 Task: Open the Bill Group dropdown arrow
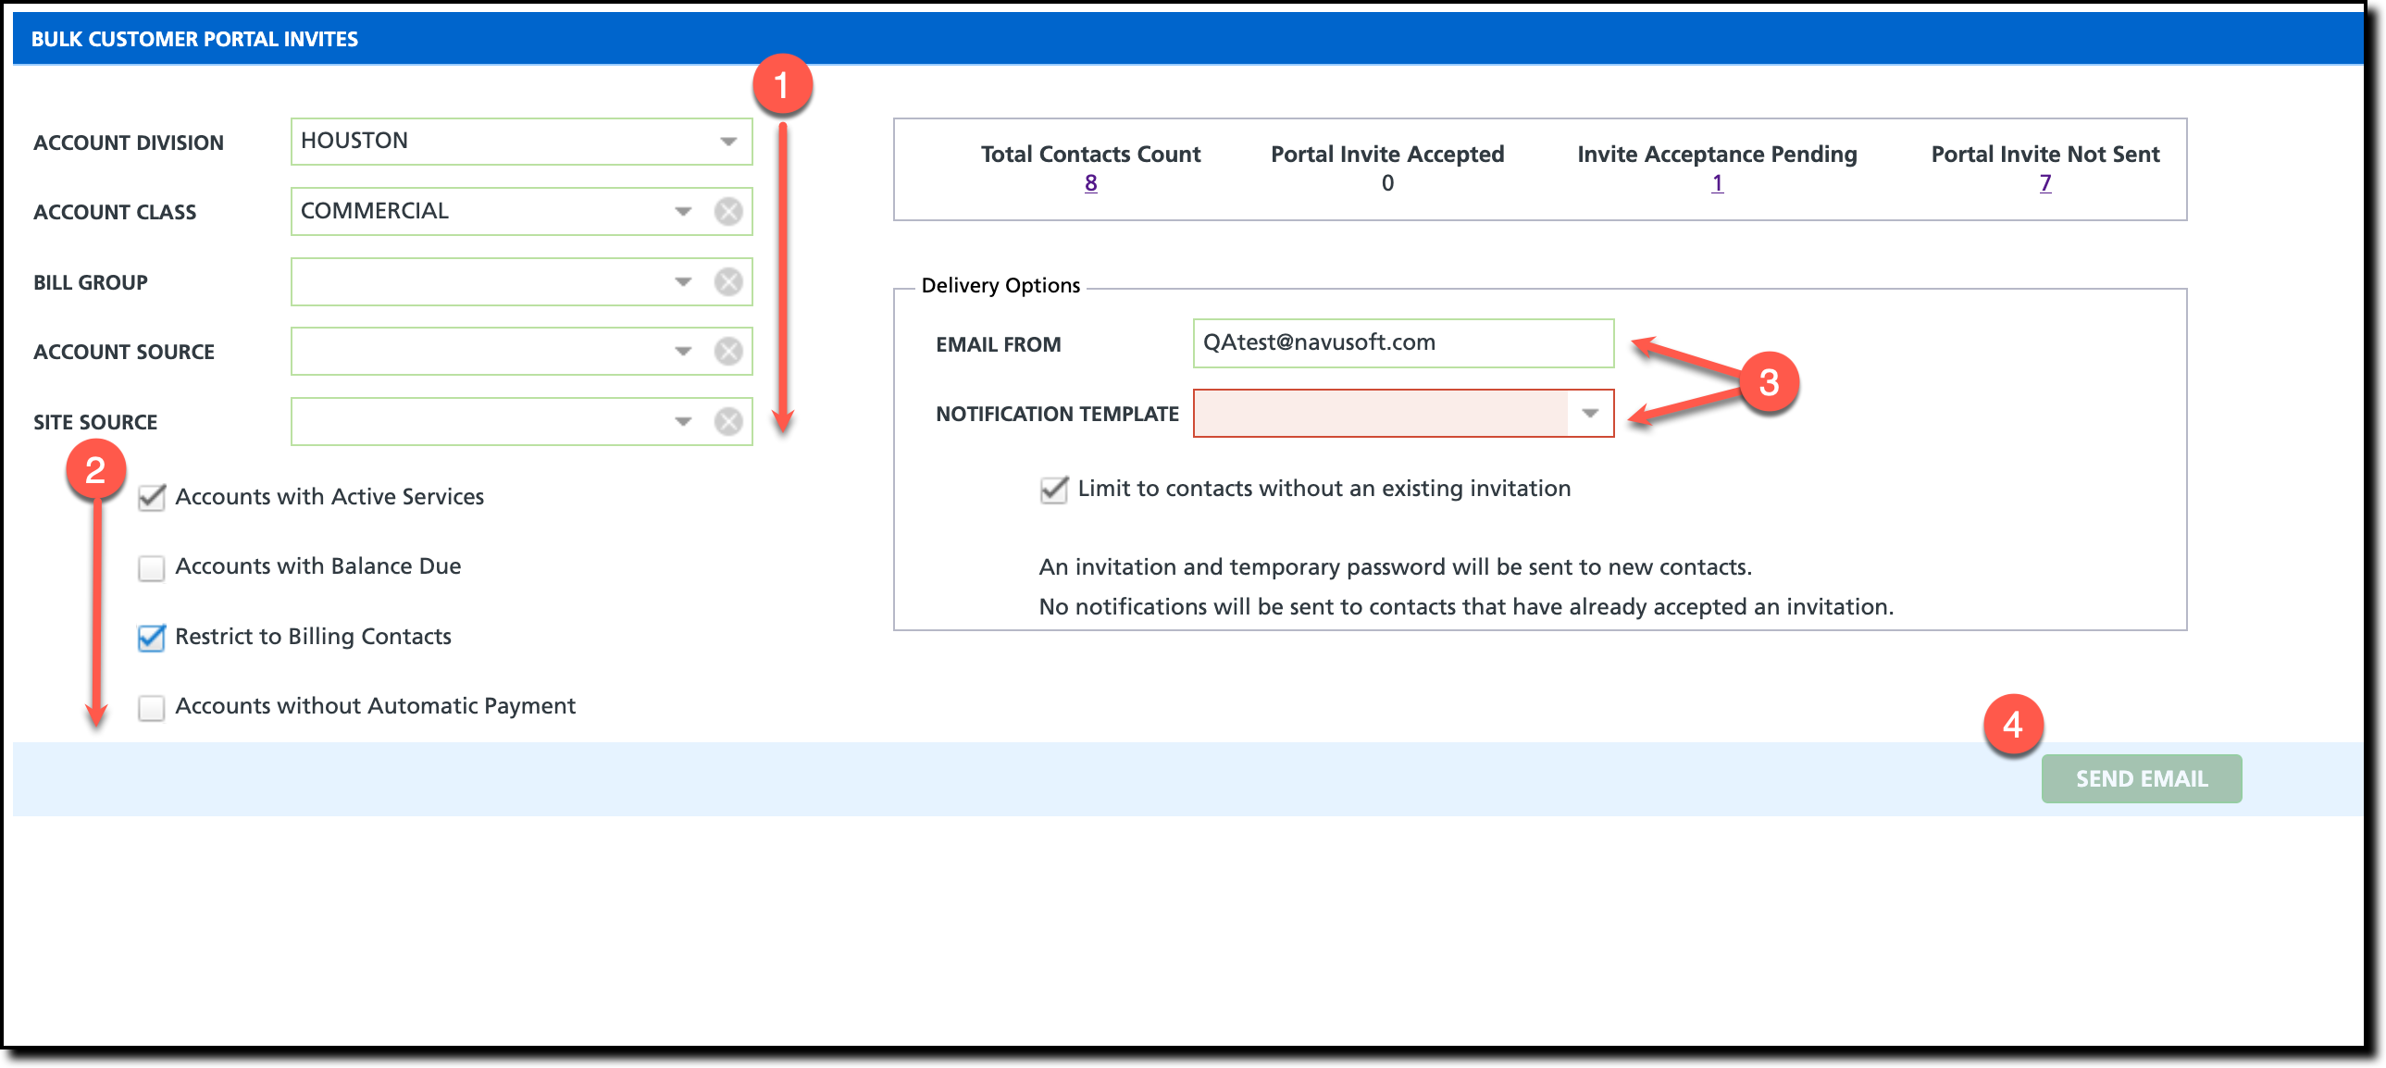coord(683,281)
